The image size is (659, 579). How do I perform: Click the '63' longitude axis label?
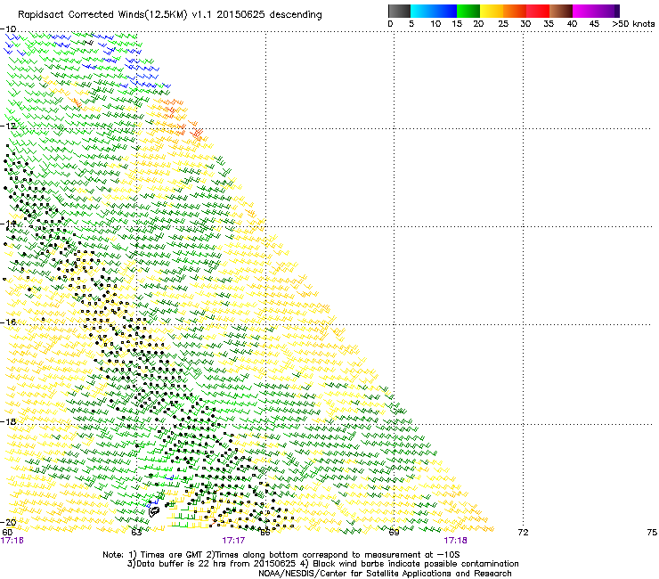pyautogui.click(x=136, y=533)
